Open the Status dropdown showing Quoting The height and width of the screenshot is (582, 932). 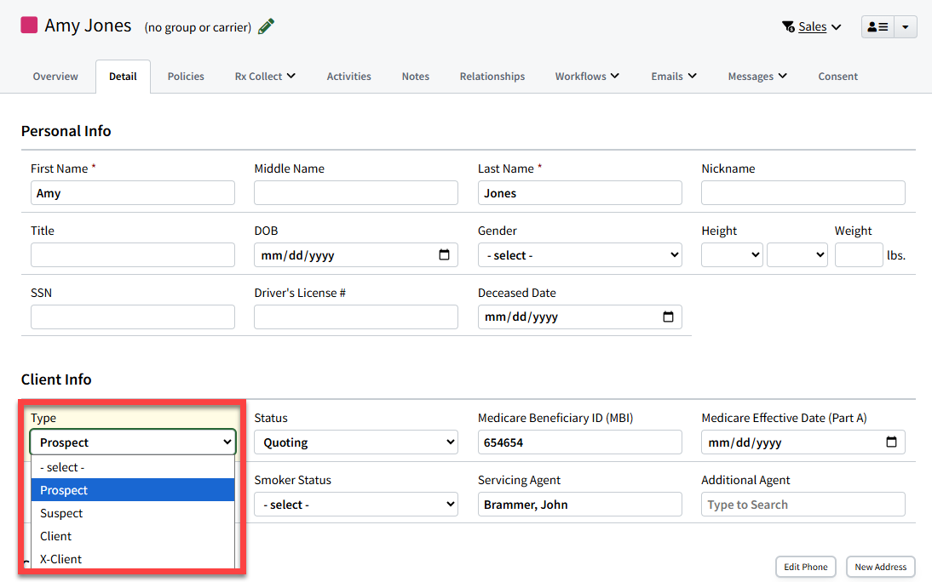pos(356,442)
